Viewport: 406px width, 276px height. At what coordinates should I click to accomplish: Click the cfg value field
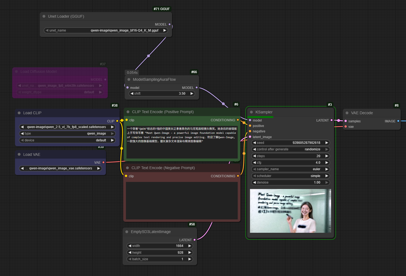pyautogui.click(x=291, y=163)
